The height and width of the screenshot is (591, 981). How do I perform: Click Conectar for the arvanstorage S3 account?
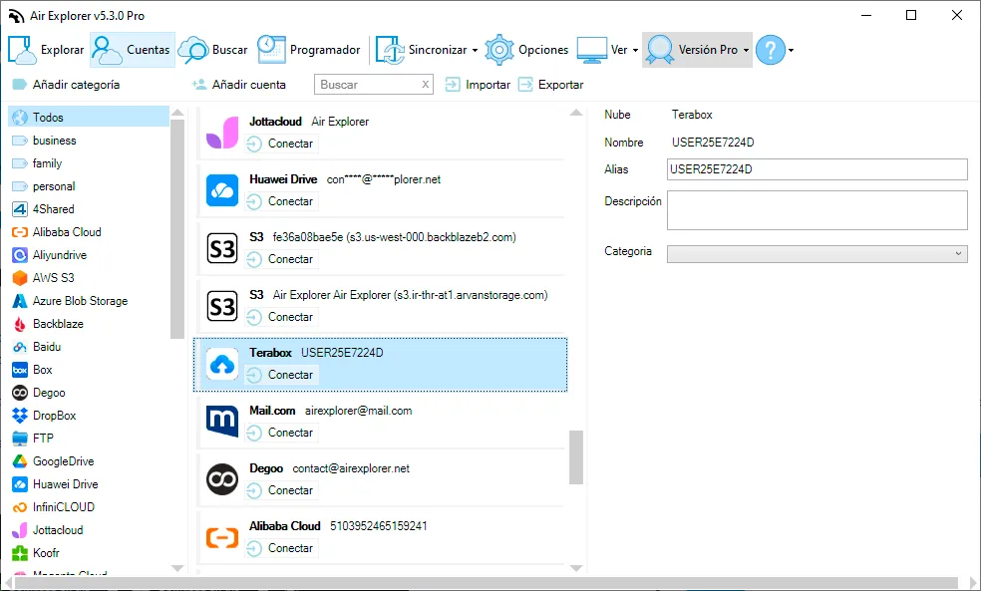coord(281,317)
